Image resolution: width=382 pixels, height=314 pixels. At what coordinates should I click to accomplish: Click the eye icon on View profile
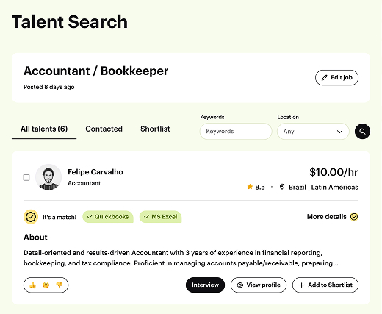pyautogui.click(x=240, y=285)
